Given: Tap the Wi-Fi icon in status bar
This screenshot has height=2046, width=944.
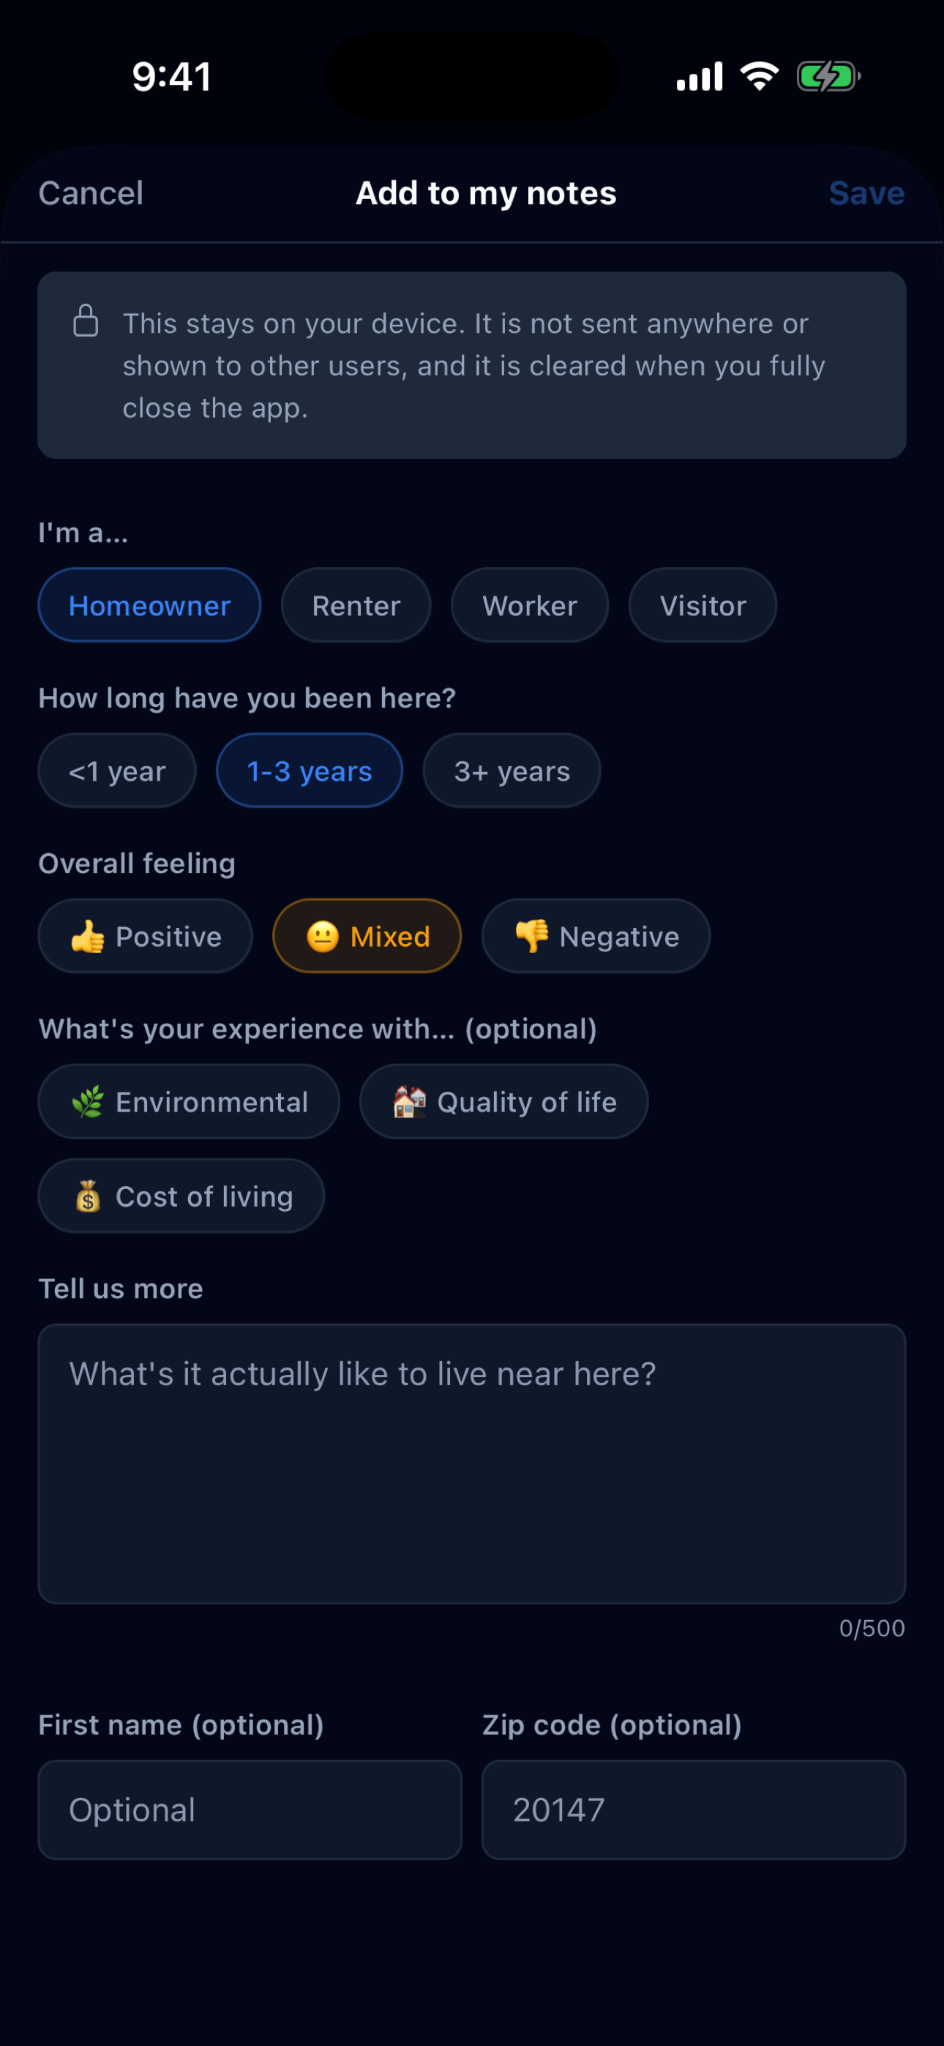Looking at the screenshot, I should [x=760, y=76].
